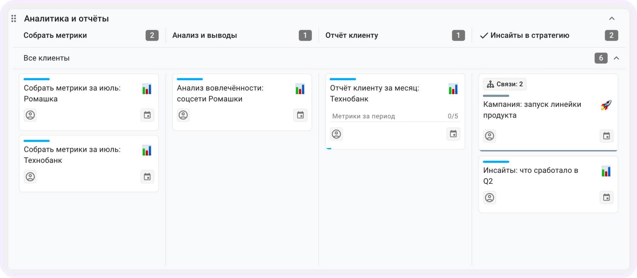This screenshot has width=637, height=278.
Task: Open card Отчёт клиенту за месяц: Технобанк
Action: (x=395, y=111)
